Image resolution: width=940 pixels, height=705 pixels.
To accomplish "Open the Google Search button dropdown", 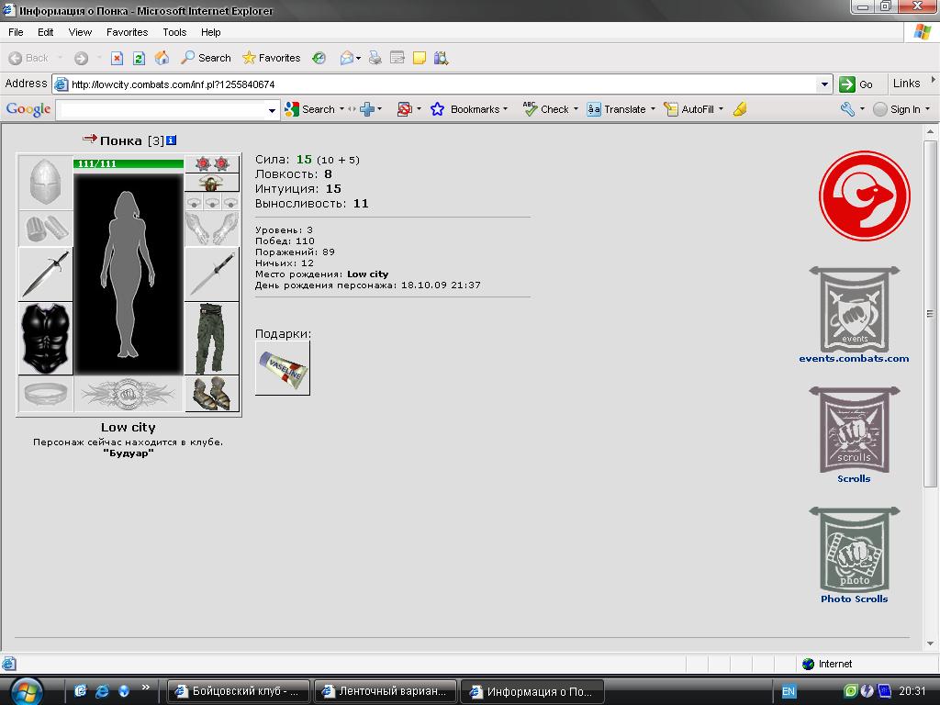I will 341,109.
